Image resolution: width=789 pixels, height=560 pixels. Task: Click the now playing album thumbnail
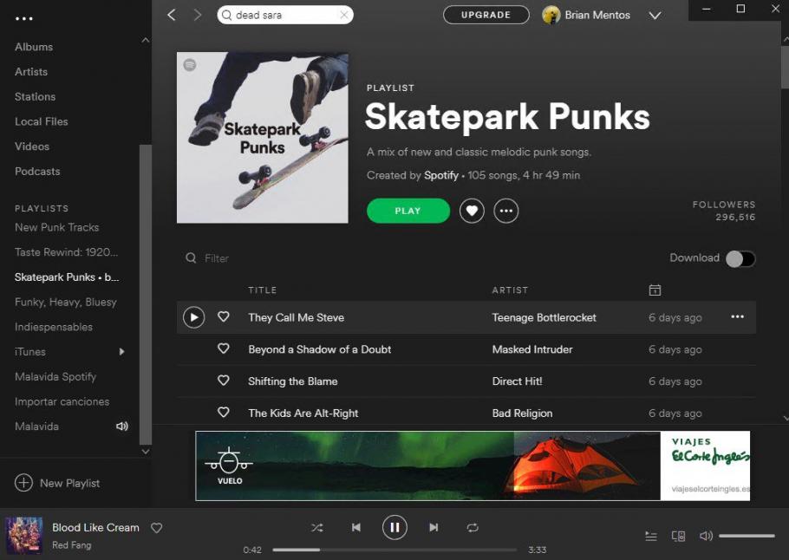coord(23,535)
